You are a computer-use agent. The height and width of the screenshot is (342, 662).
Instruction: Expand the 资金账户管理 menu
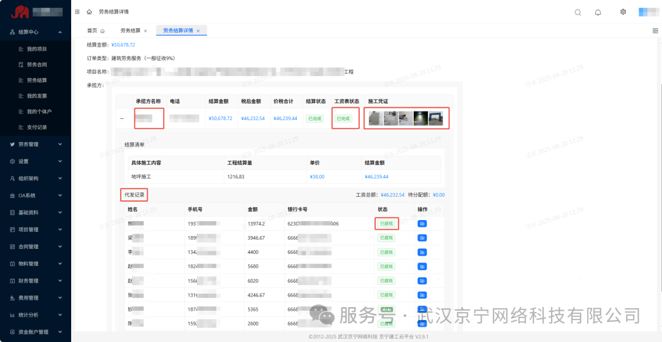36,332
